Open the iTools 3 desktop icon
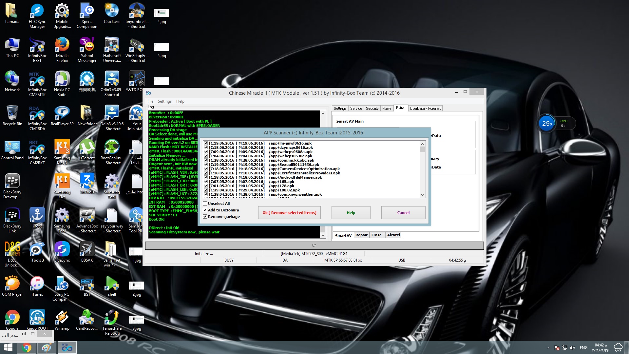The height and width of the screenshot is (354, 629). (37, 252)
